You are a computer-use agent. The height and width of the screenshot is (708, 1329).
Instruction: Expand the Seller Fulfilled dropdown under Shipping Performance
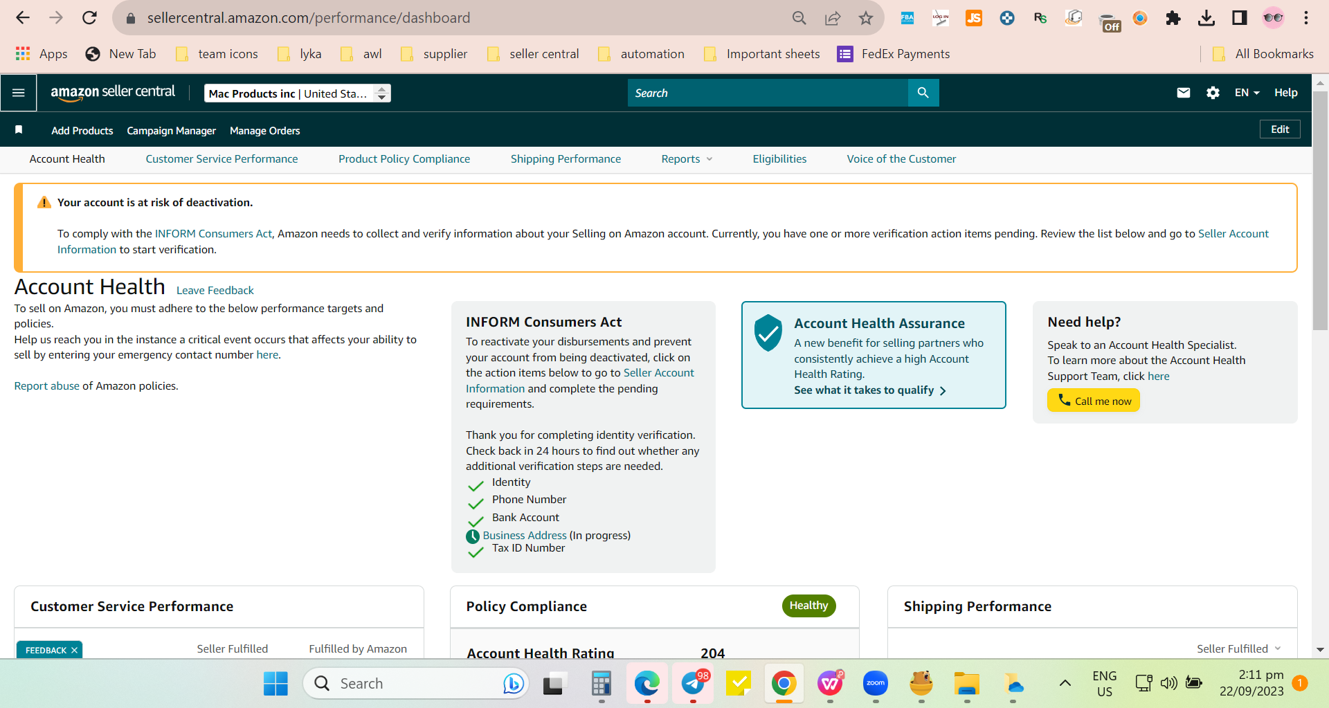[1239, 648]
